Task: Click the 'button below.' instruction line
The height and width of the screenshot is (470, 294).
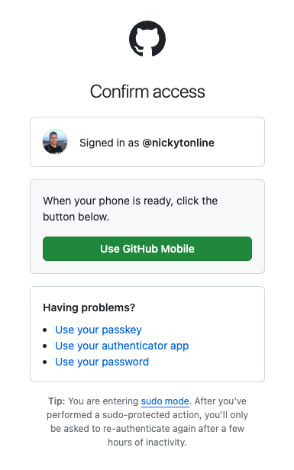Action: tap(76, 217)
